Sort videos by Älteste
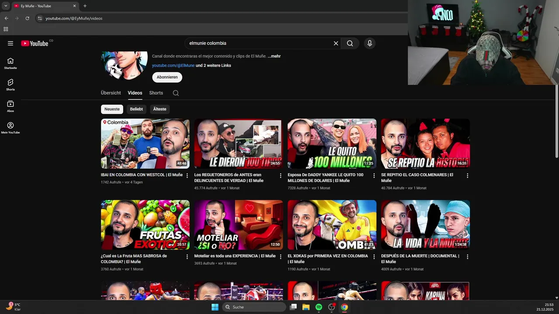The height and width of the screenshot is (314, 559). pos(160,109)
